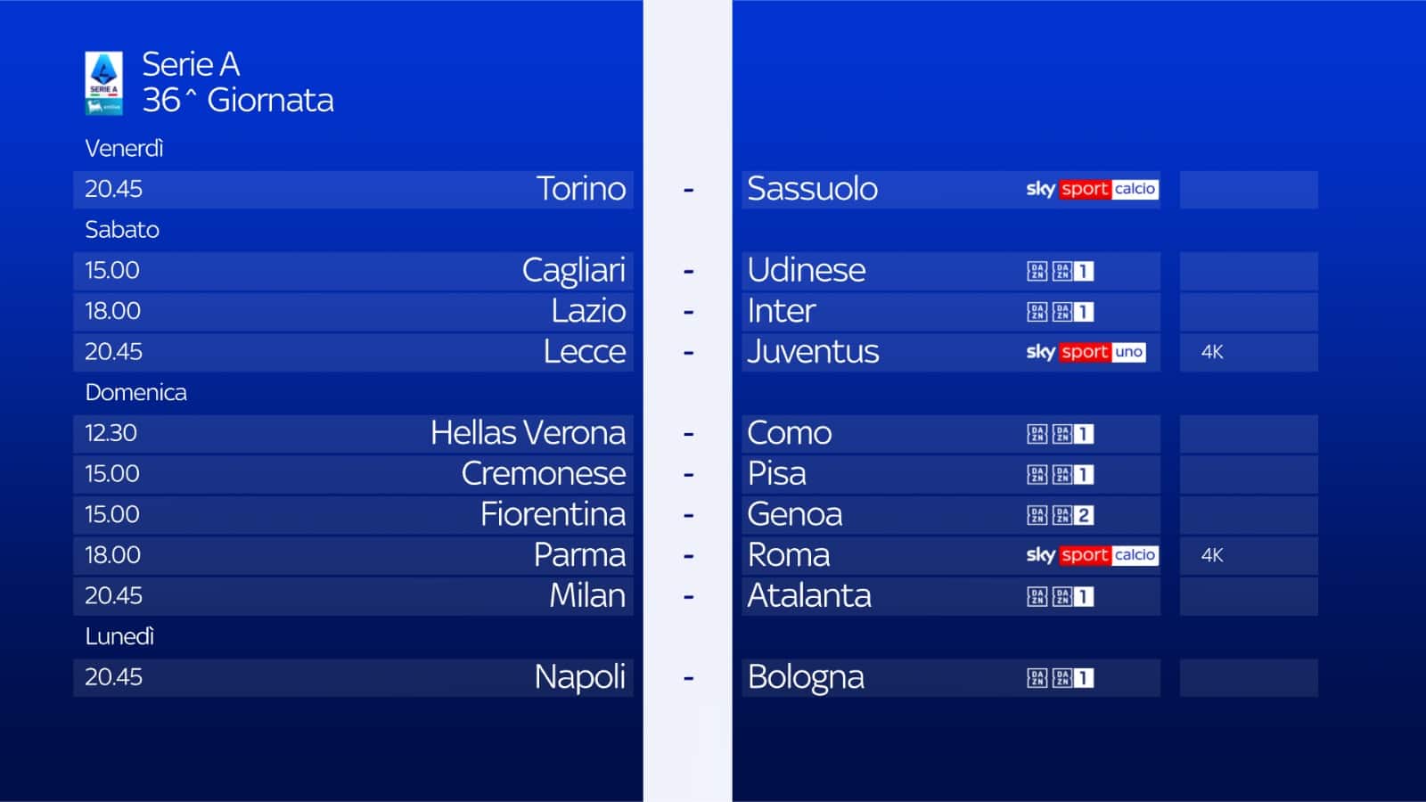Click the Lunedì day header

pos(119,636)
